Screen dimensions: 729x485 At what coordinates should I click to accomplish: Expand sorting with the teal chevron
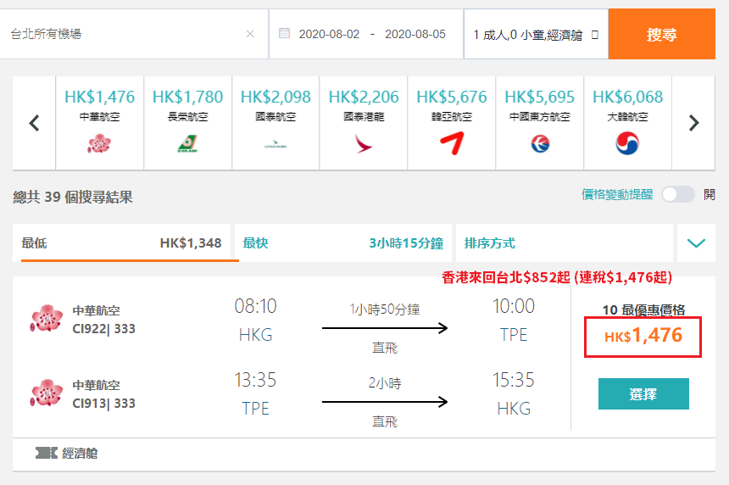[696, 242]
